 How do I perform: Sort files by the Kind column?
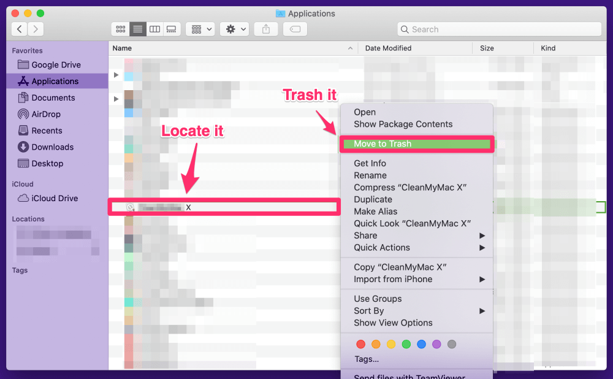(570, 48)
